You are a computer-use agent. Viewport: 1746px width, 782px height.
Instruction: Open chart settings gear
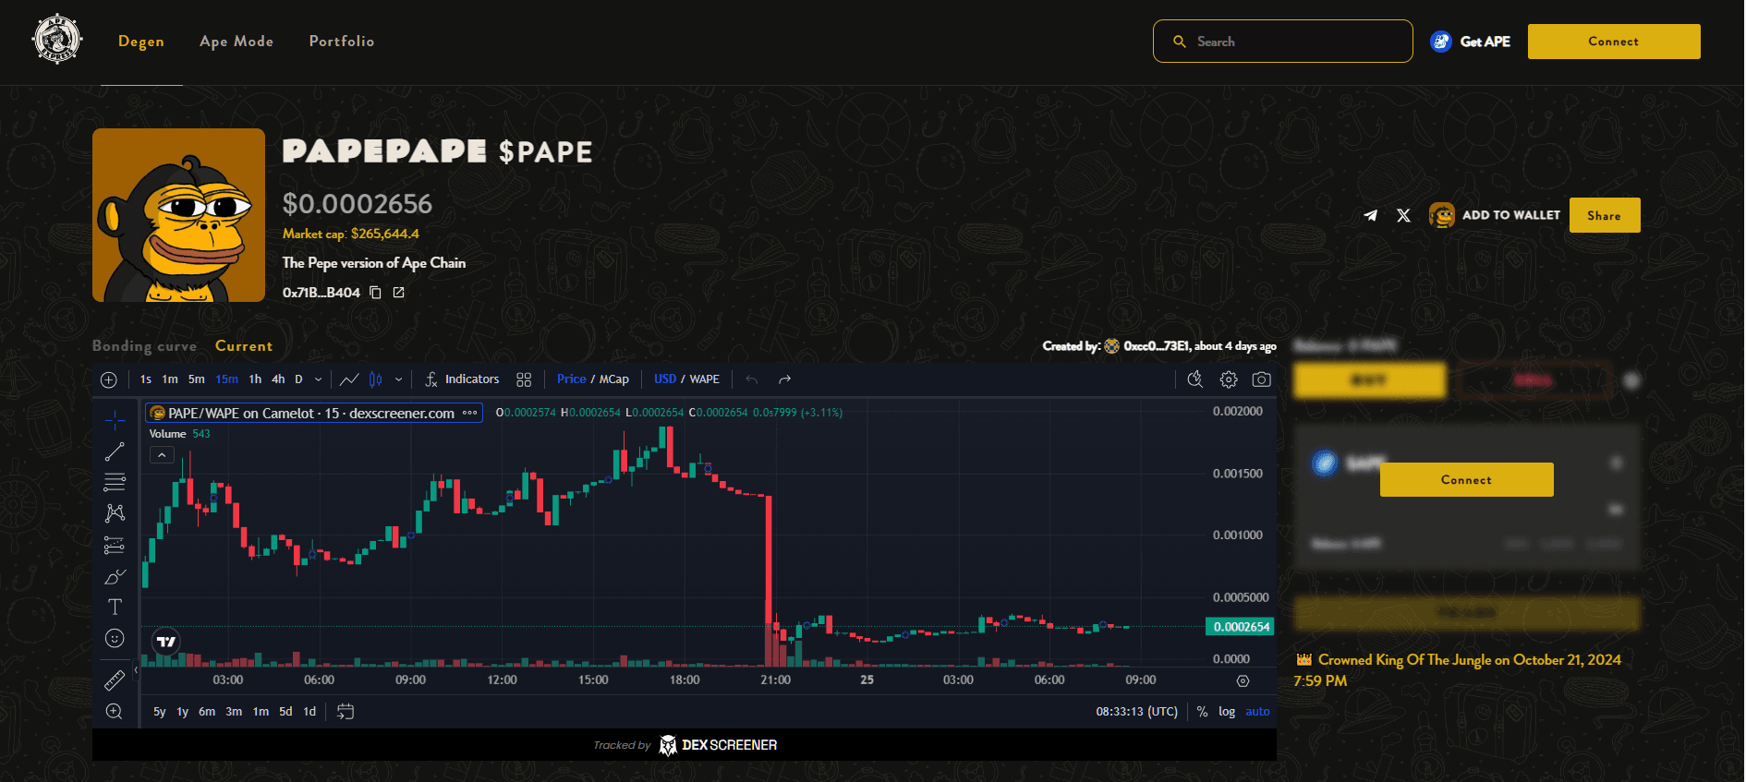click(1228, 379)
